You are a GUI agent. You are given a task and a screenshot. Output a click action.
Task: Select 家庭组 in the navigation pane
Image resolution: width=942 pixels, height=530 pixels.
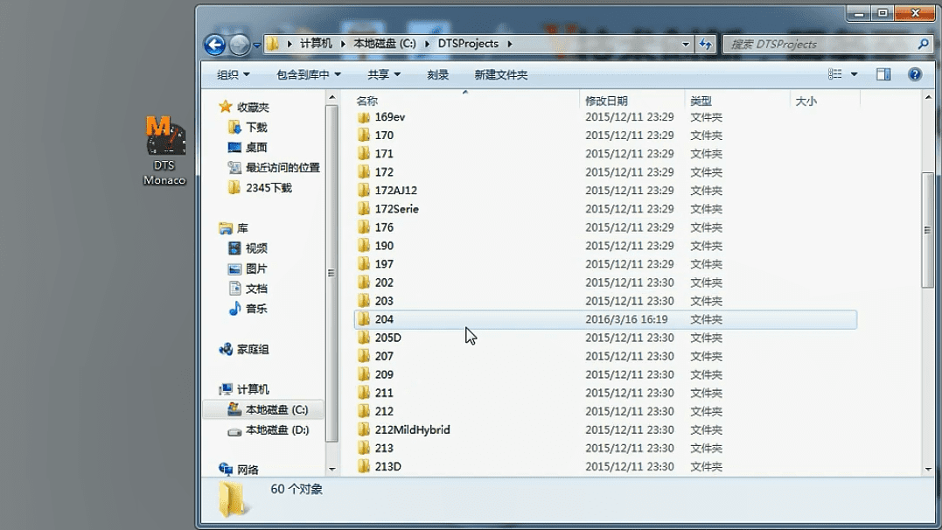coord(255,348)
